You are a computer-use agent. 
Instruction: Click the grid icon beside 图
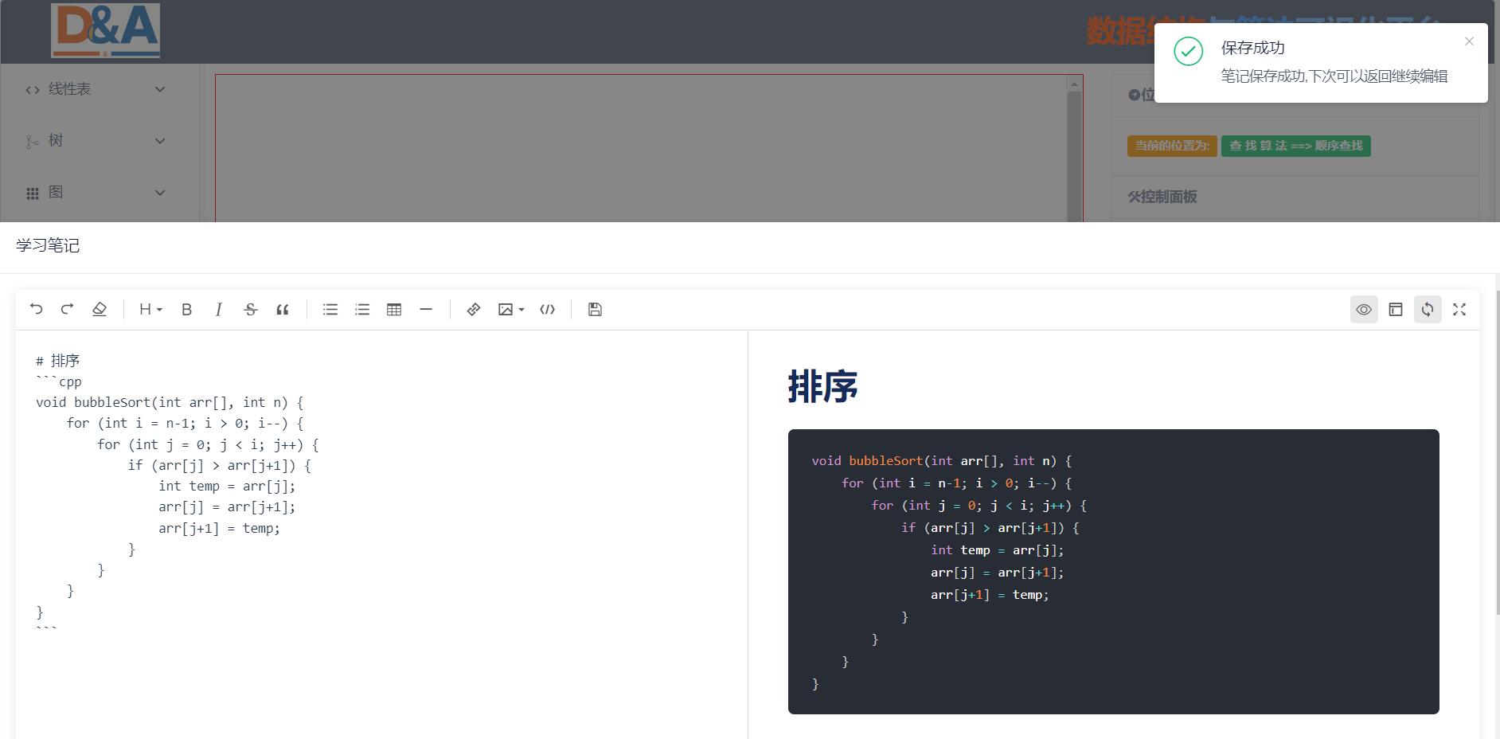pyautogui.click(x=33, y=194)
